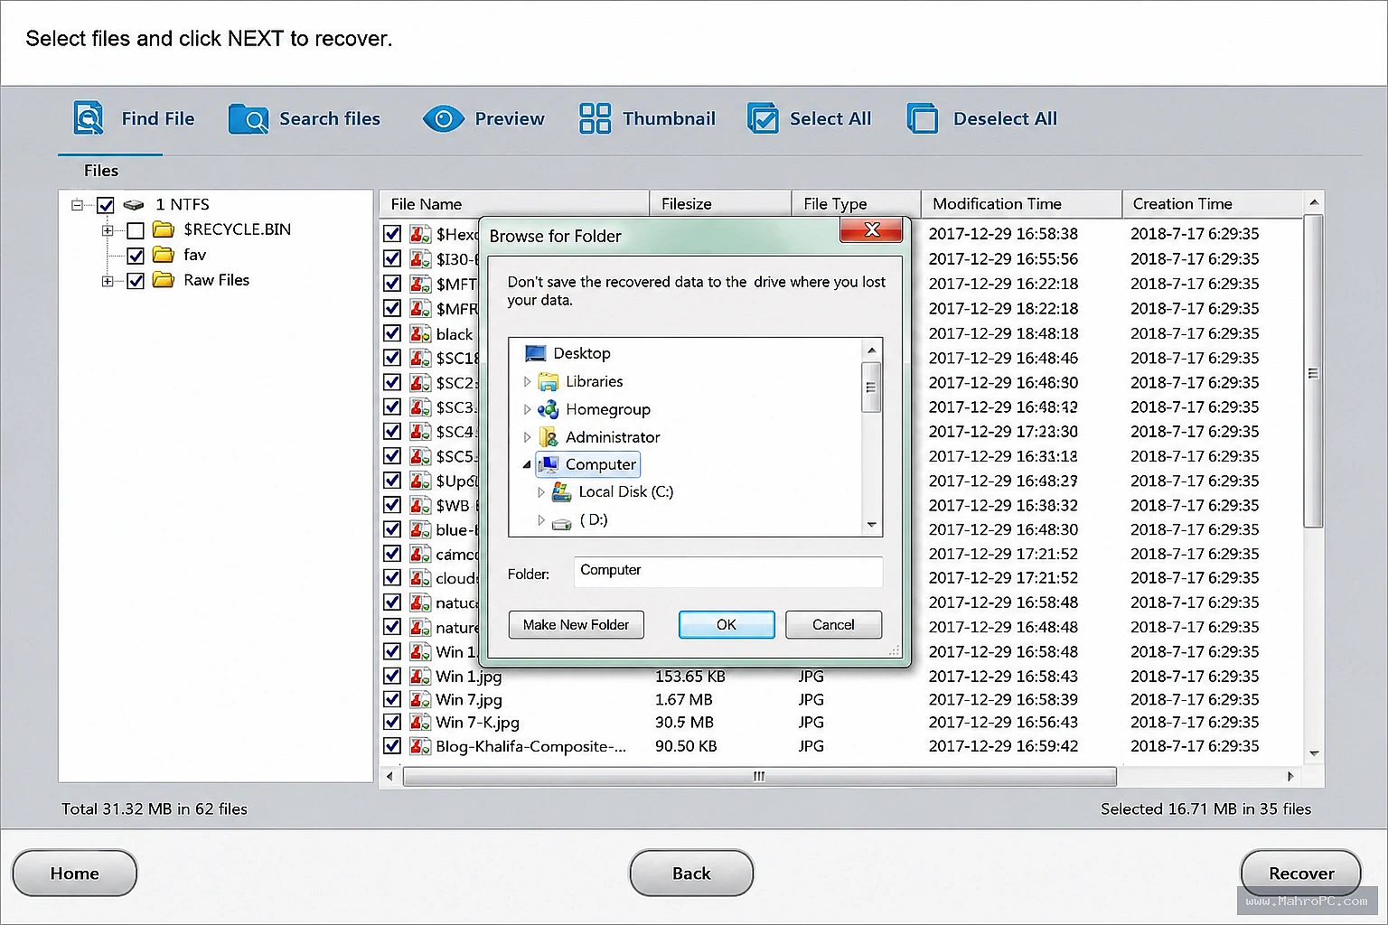The height and width of the screenshot is (925, 1388).
Task: Expand the Local Disk (C:) node
Action: pos(540,492)
